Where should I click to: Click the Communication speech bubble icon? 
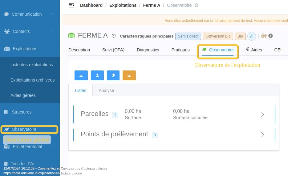6,14
